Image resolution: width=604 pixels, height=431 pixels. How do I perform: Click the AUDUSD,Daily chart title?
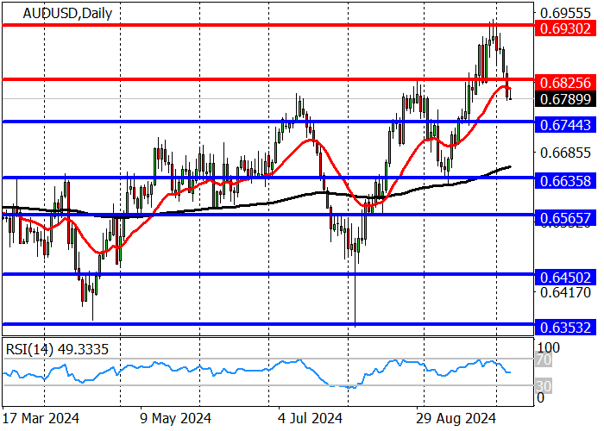pyautogui.click(x=67, y=14)
